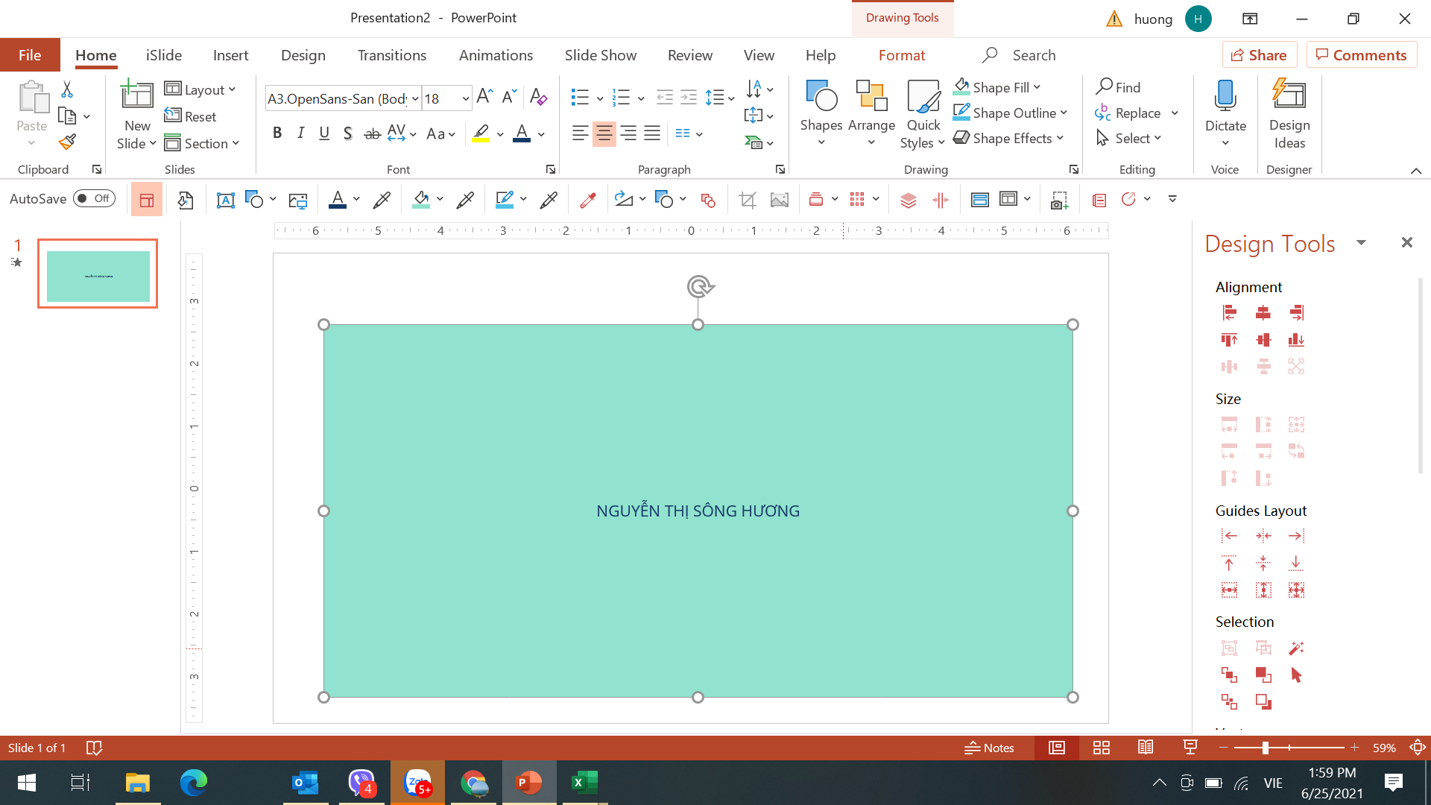
Task: Click the red eyedropper icon in quick toolbar
Action: 588,199
